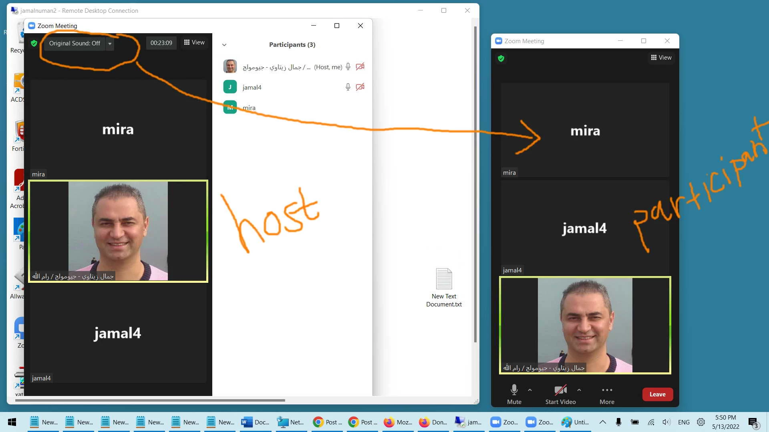The image size is (769, 432).
Task: Click host's crossed-out camera icon in participants list
Action: (x=360, y=67)
